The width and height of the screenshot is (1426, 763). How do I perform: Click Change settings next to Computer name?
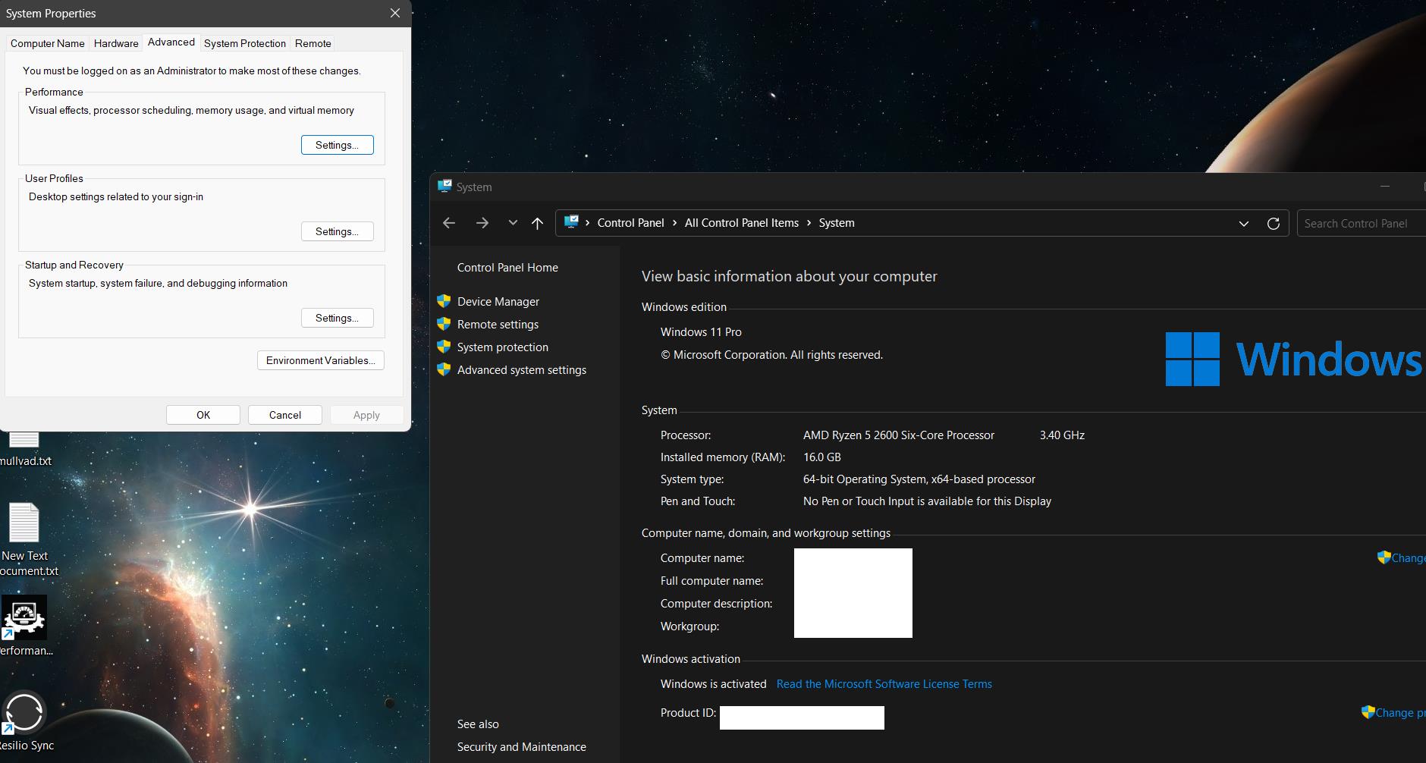tap(1409, 557)
